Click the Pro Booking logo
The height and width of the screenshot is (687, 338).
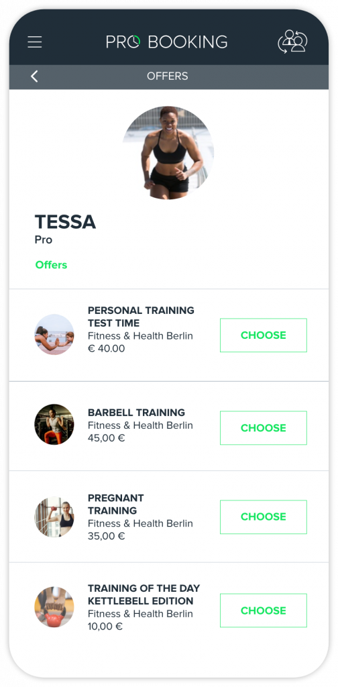click(x=167, y=42)
